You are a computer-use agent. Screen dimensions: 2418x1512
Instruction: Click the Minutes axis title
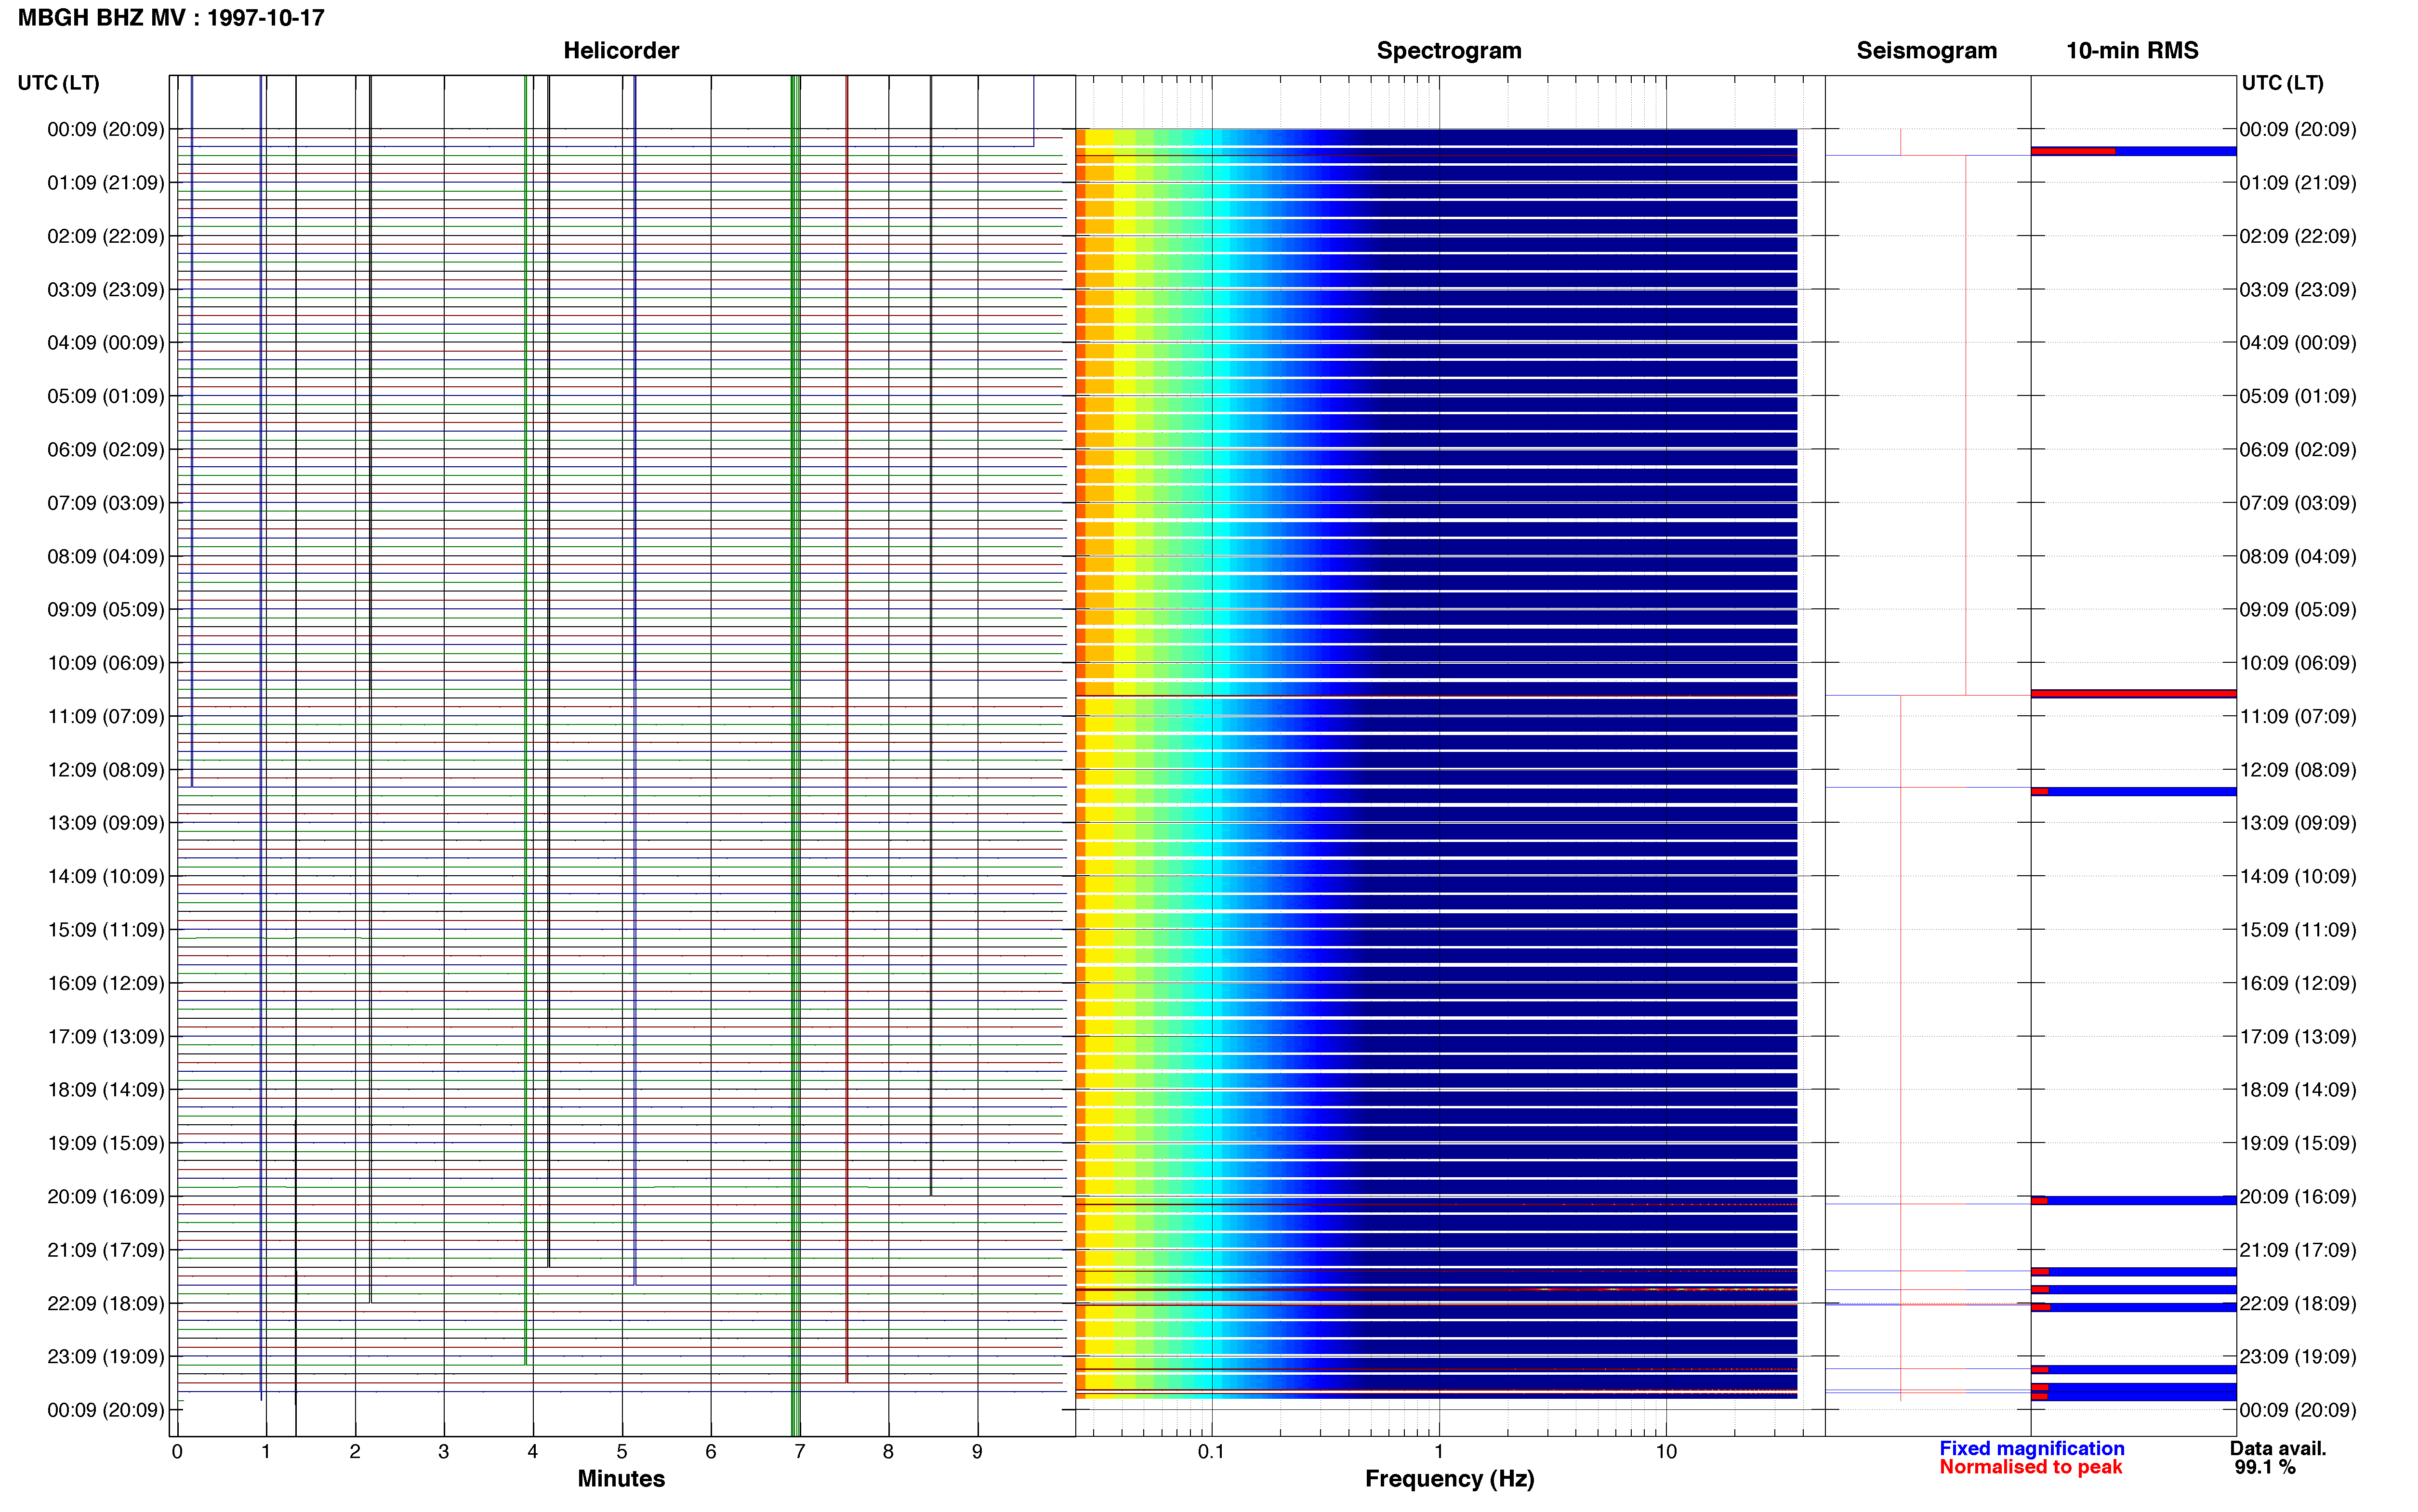point(621,1479)
